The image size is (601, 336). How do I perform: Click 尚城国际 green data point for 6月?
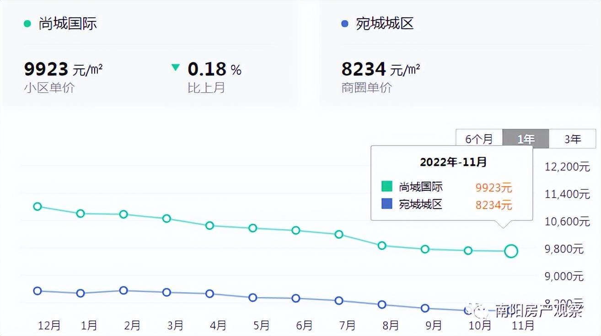tap(296, 230)
